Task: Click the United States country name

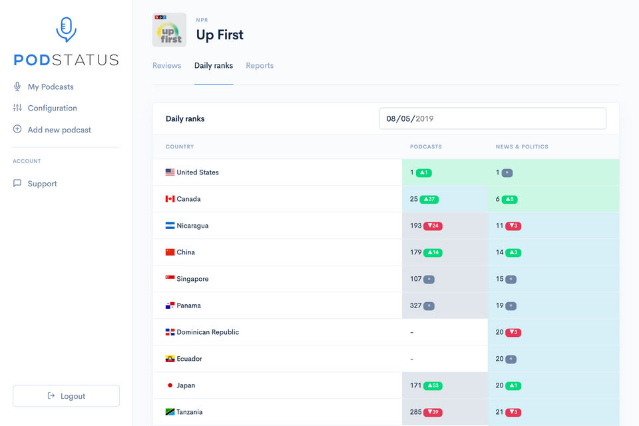Action: click(x=198, y=172)
